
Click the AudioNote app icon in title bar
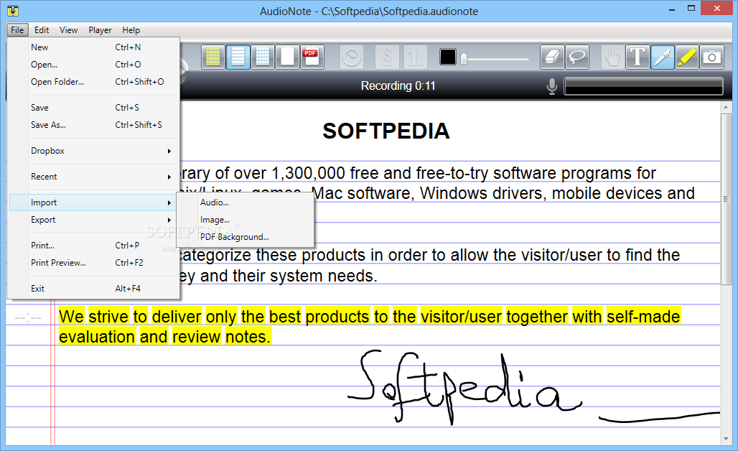13,10
